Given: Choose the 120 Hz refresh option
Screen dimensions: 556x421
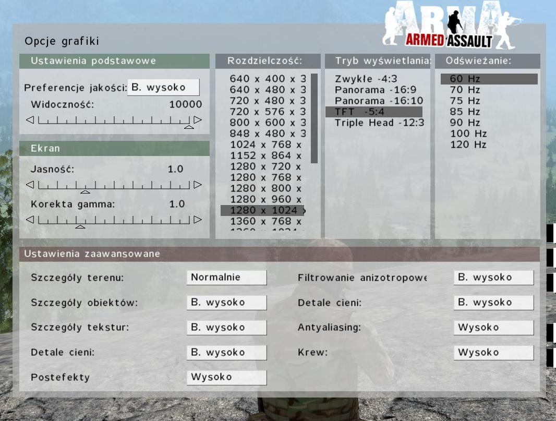Looking at the screenshot, I should 468,145.
